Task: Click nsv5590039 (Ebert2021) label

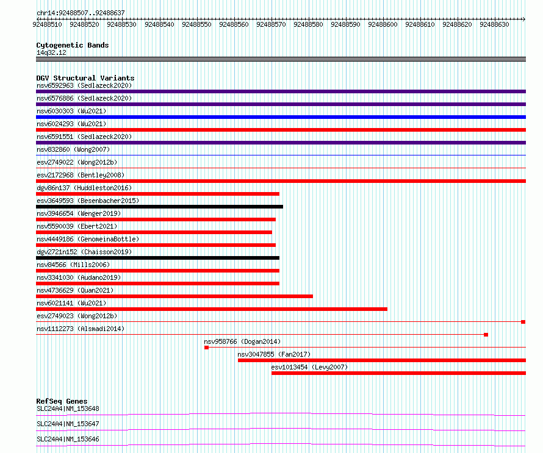Action: point(77,226)
